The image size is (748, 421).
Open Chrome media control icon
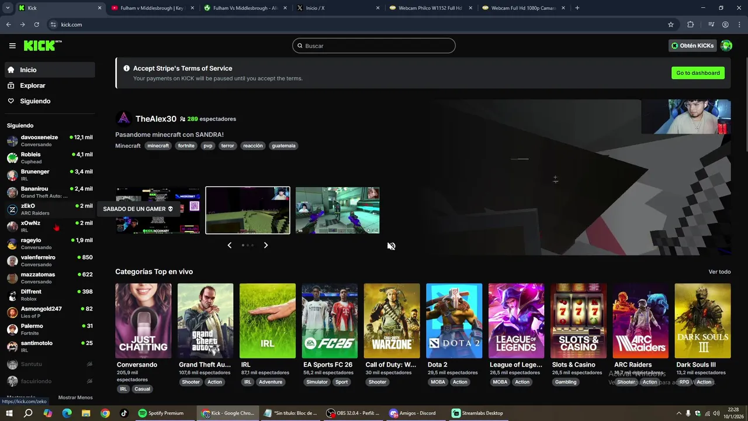711,25
